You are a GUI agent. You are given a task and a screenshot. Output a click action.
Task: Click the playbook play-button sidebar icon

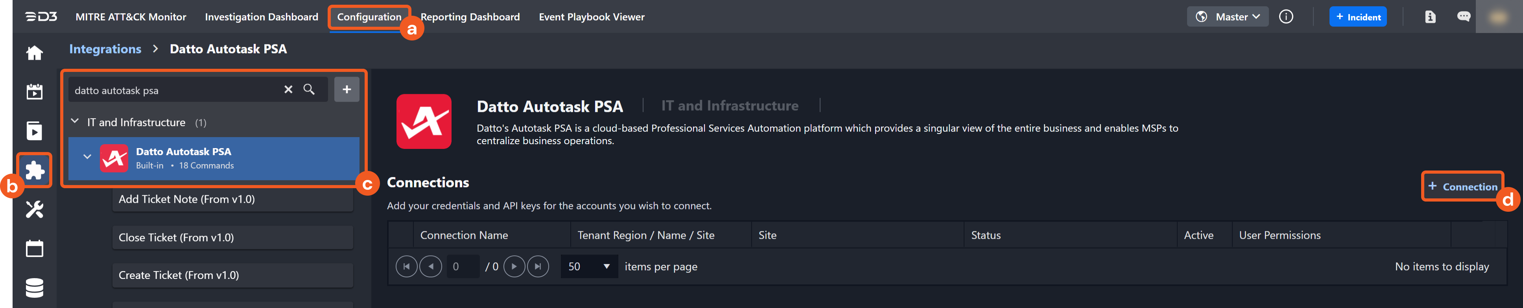click(34, 131)
